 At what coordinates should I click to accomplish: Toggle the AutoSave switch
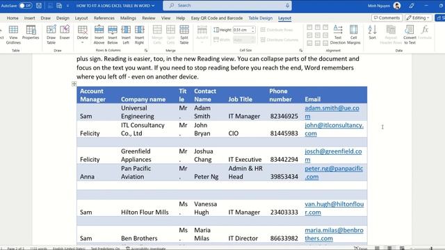25,6
